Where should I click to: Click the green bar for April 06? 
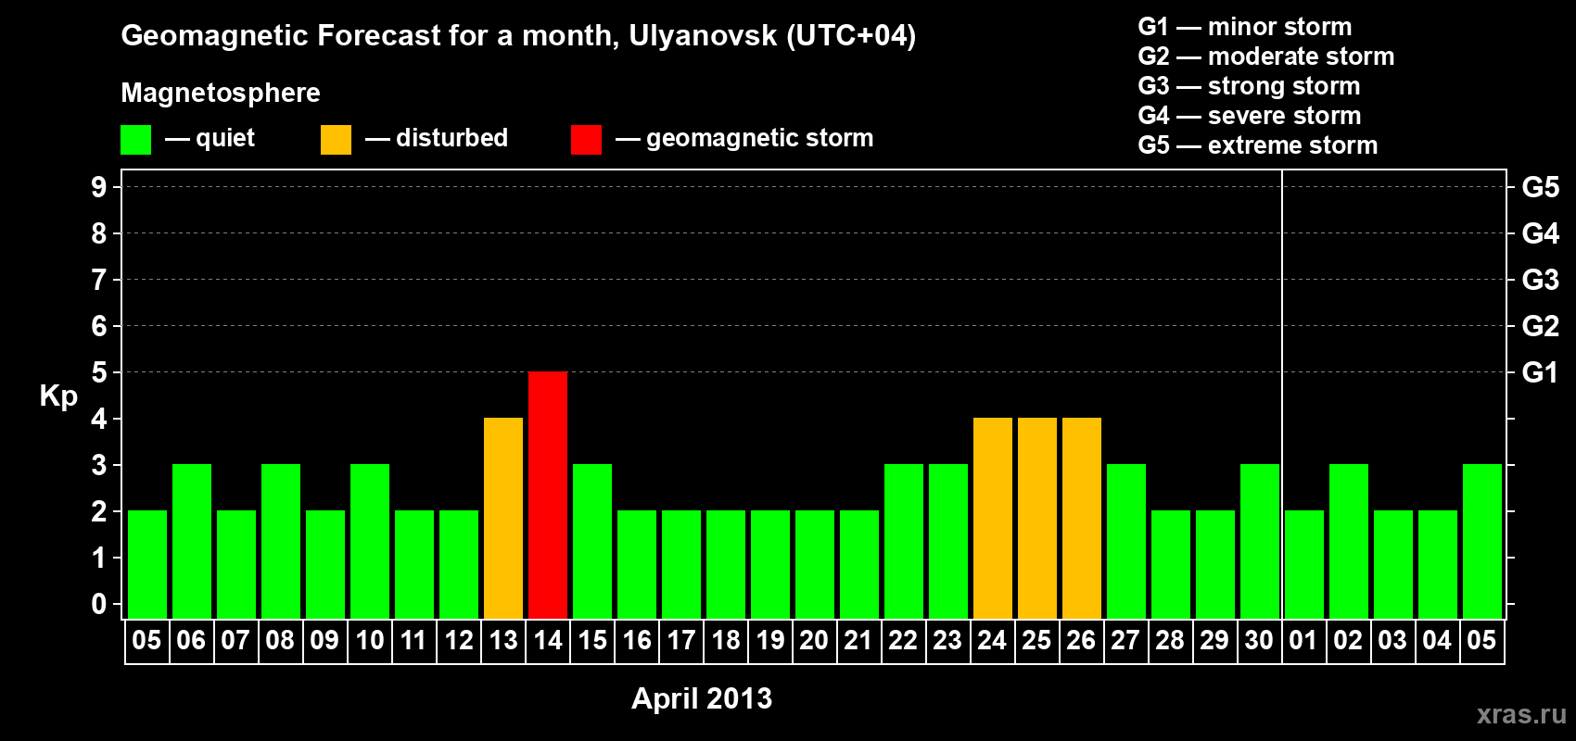(192, 542)
